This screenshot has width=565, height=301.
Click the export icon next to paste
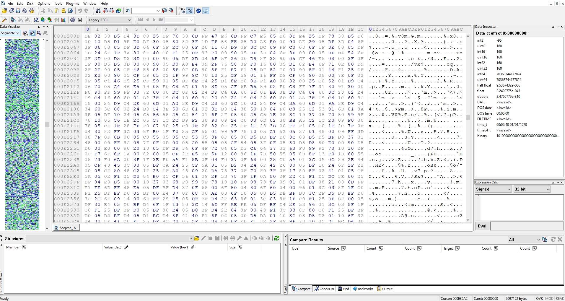71,11
